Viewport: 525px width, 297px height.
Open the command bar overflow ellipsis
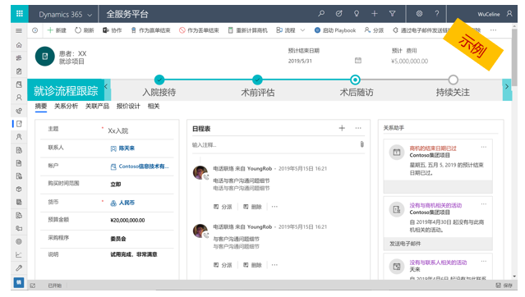click(x=493, y=30)
